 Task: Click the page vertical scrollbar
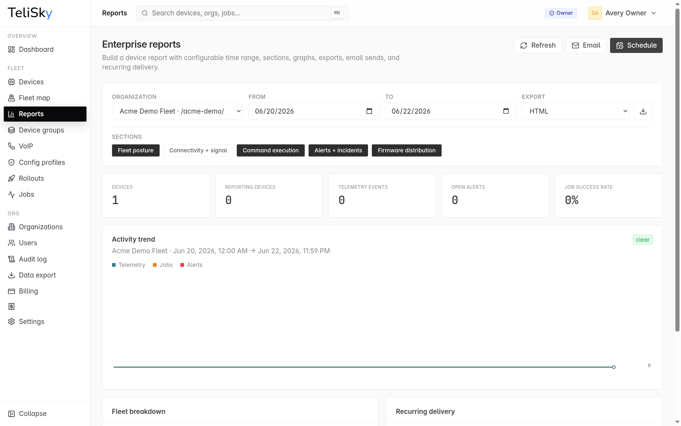pyautogui.click(x=677, y=170)
